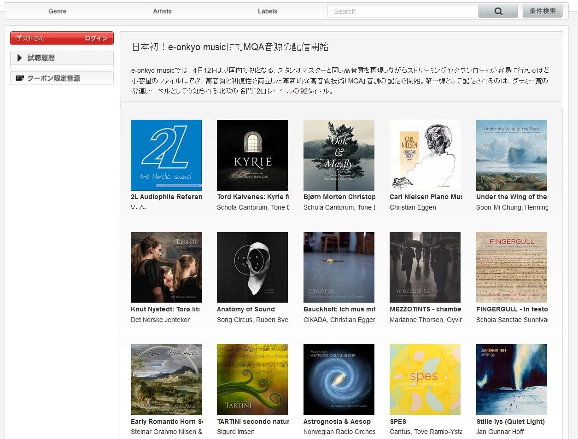
Task: Click artist Det Norske Jentekor
Action: [160, 320]
